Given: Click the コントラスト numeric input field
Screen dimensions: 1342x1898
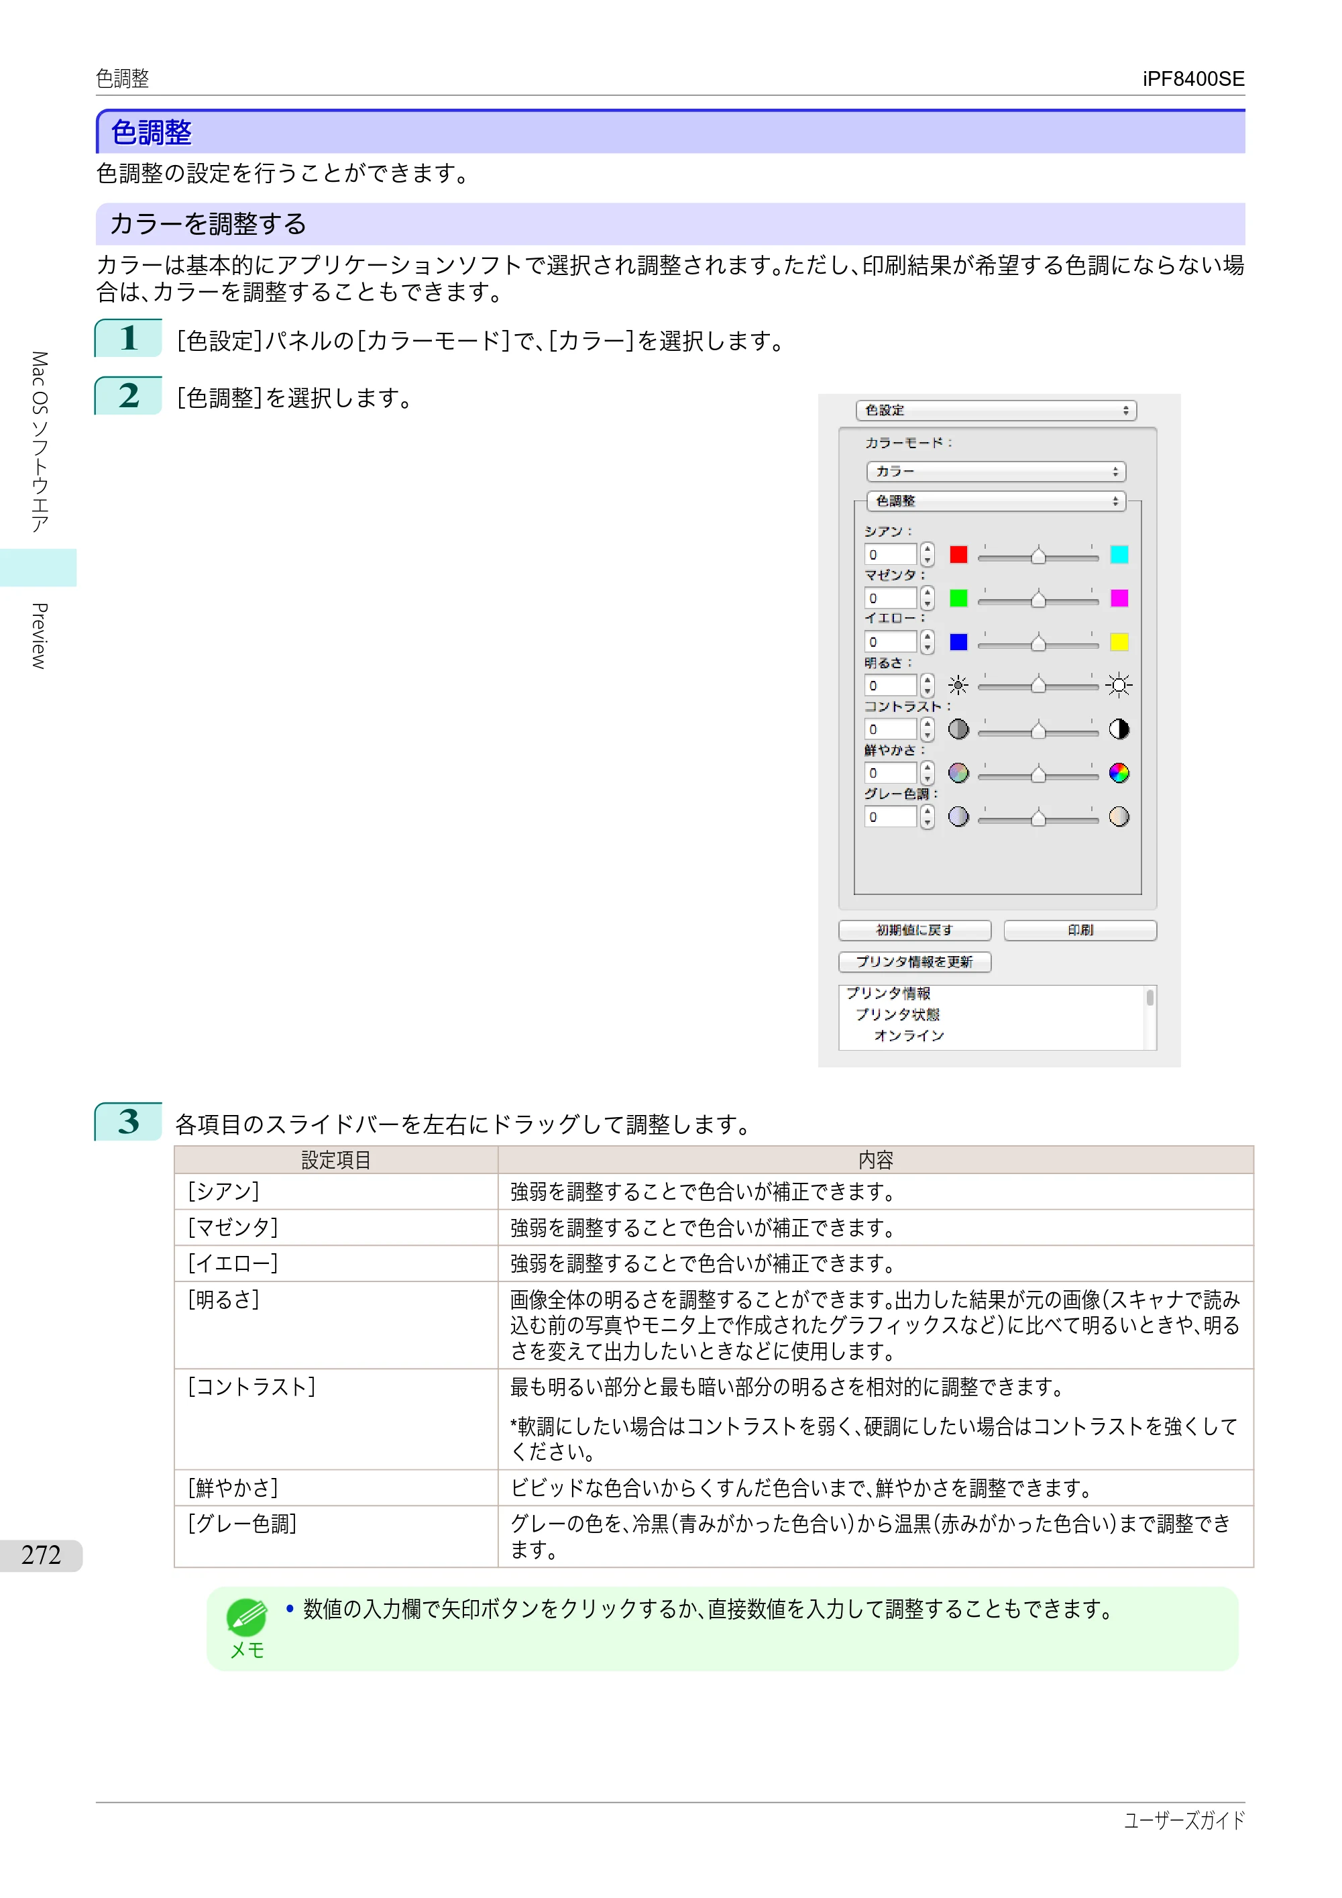Looking at the screenshot, I should [891, 729].
